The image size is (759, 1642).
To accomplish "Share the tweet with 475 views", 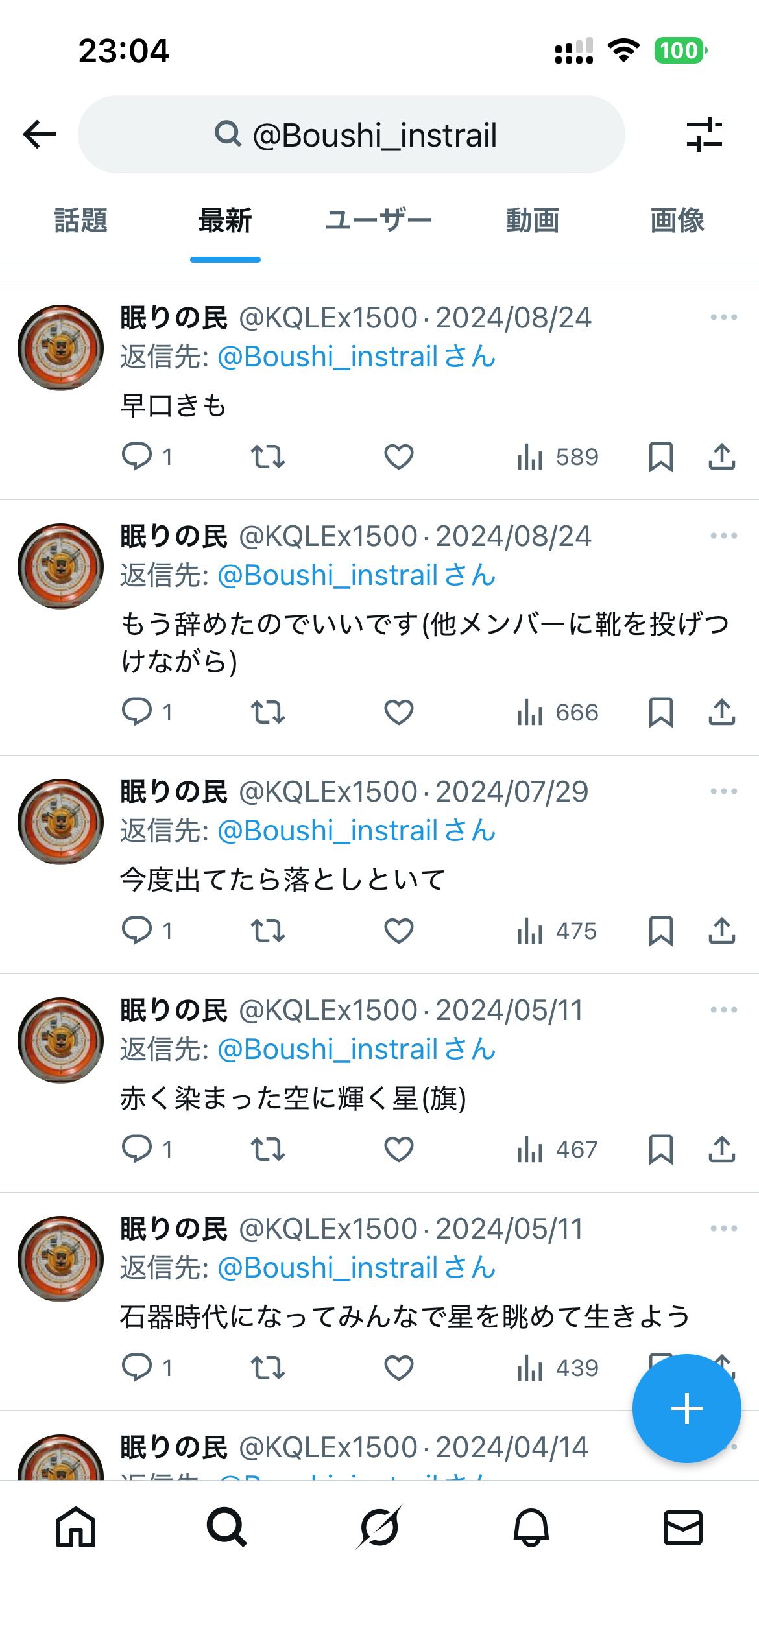I will [x=722, y=931].
